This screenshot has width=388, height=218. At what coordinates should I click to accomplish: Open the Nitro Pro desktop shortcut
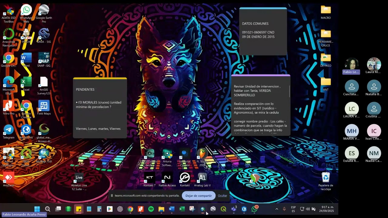pyautogui.click(x=8, y=107)
